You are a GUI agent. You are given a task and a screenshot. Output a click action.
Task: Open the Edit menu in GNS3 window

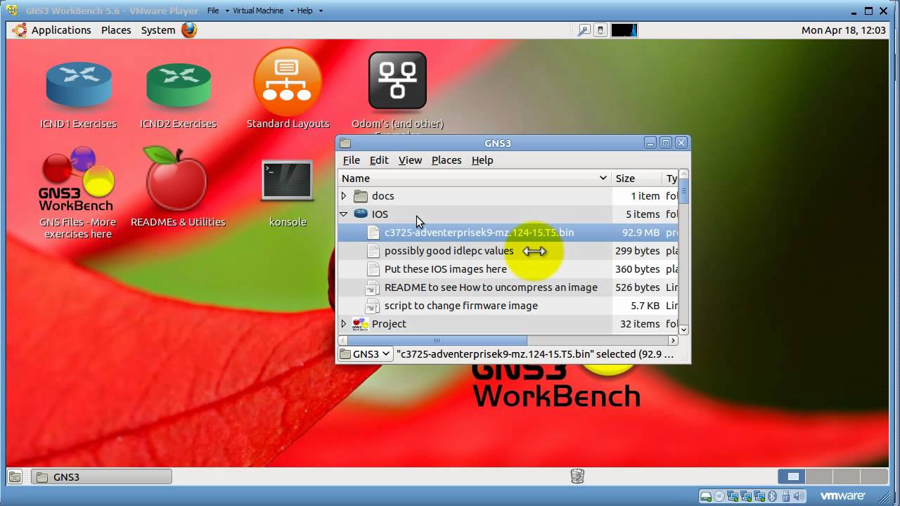tap(379, 160)
